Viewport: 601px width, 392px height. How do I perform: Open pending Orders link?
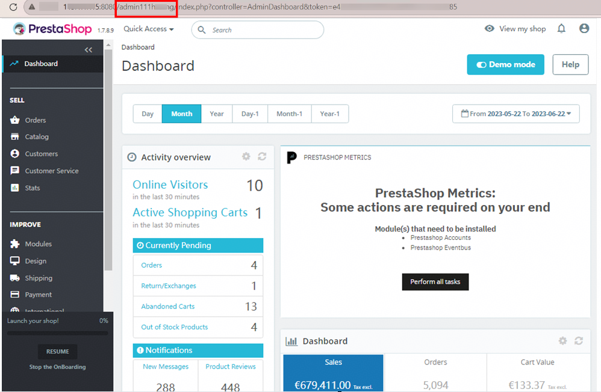coord(151,265)
